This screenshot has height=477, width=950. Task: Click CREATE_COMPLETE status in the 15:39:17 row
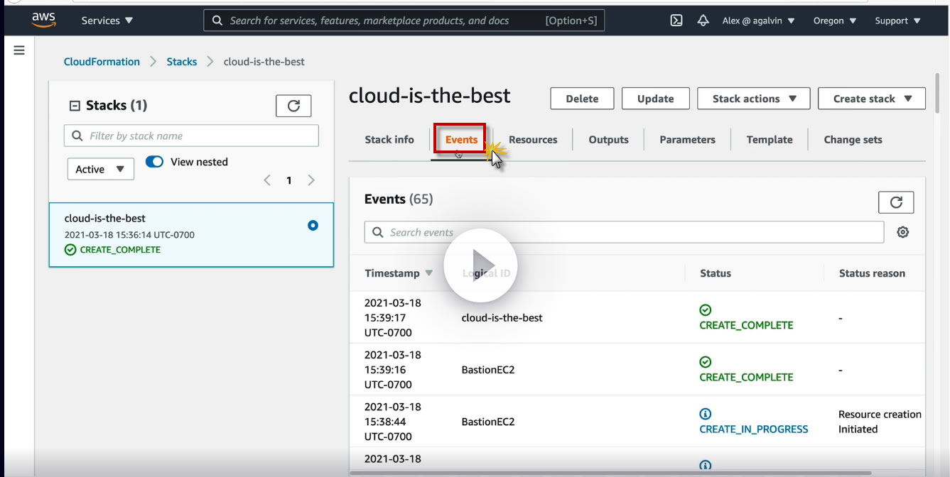coord(746,325)
